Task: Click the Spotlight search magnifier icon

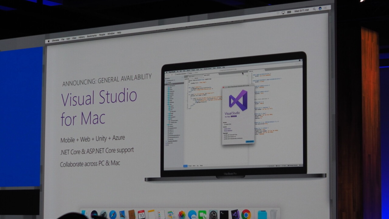Action: [x=314, y=9]
